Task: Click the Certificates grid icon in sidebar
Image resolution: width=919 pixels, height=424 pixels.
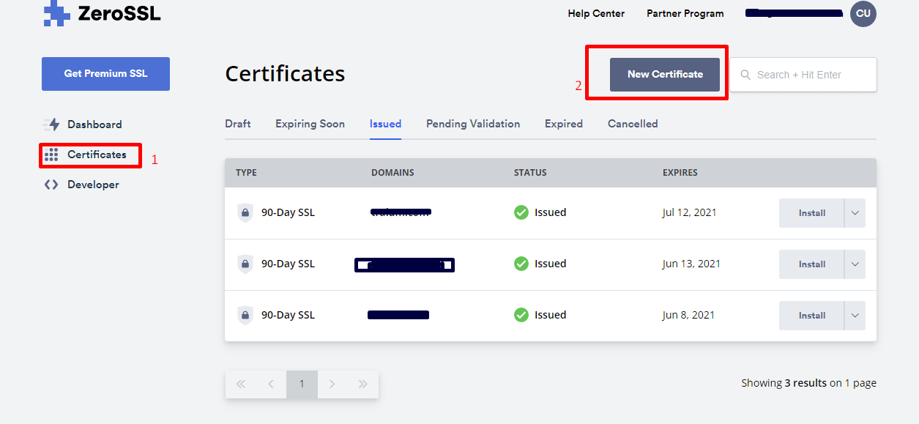Action: pos(51,155)
